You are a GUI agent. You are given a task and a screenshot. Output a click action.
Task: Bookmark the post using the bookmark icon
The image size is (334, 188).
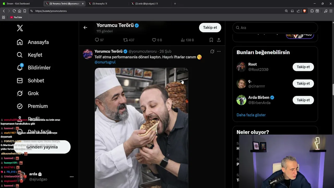coord(211,40)
